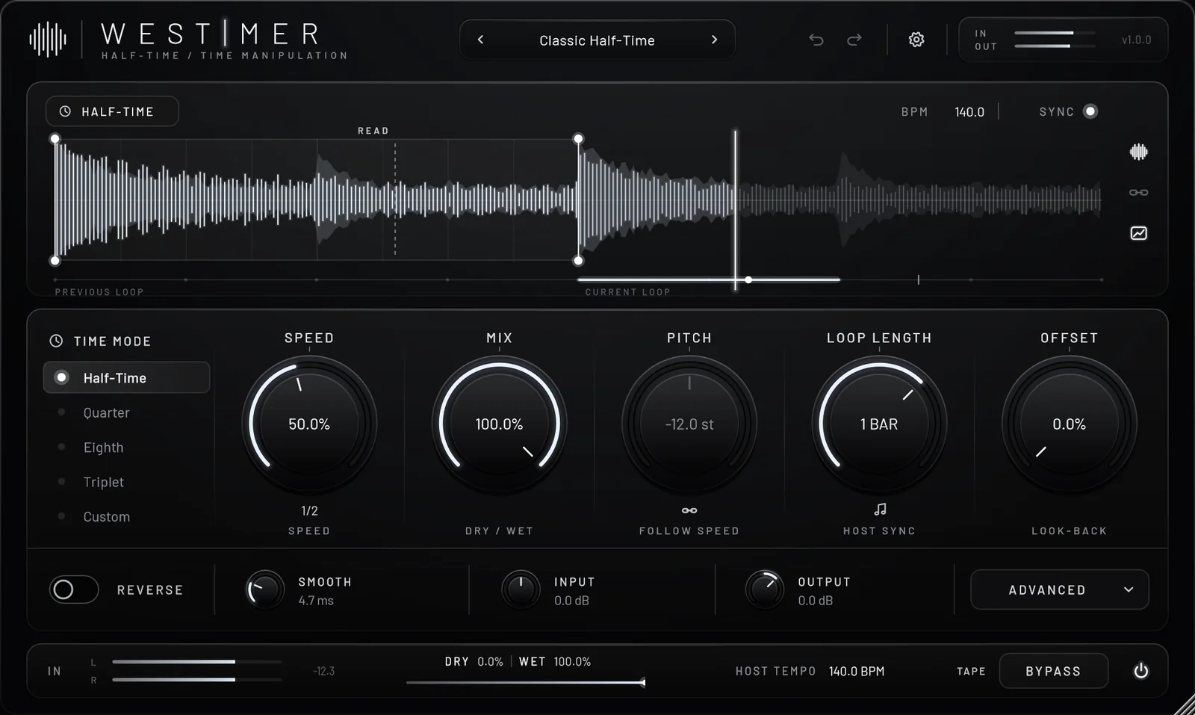Click the link icon beside waveform
1195x715 pixels.
pyautogui.click(x=1138, y=193)
